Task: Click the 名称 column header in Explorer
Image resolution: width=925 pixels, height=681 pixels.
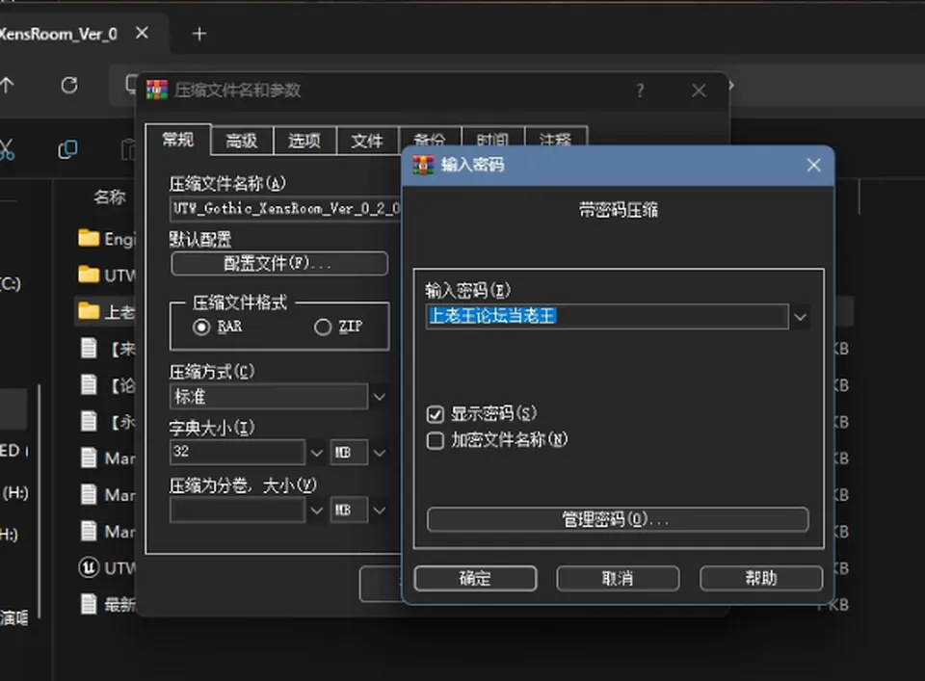Action: click(x=110, y=196)
